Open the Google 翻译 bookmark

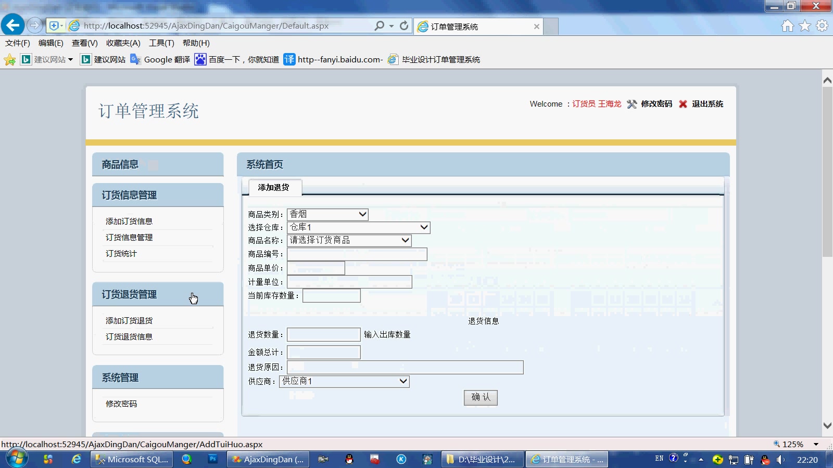coord(160,60)
